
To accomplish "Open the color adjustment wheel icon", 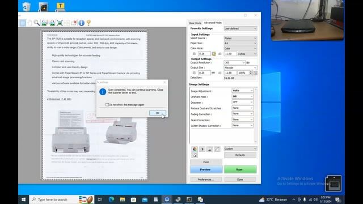I will [x=195, y=149].
